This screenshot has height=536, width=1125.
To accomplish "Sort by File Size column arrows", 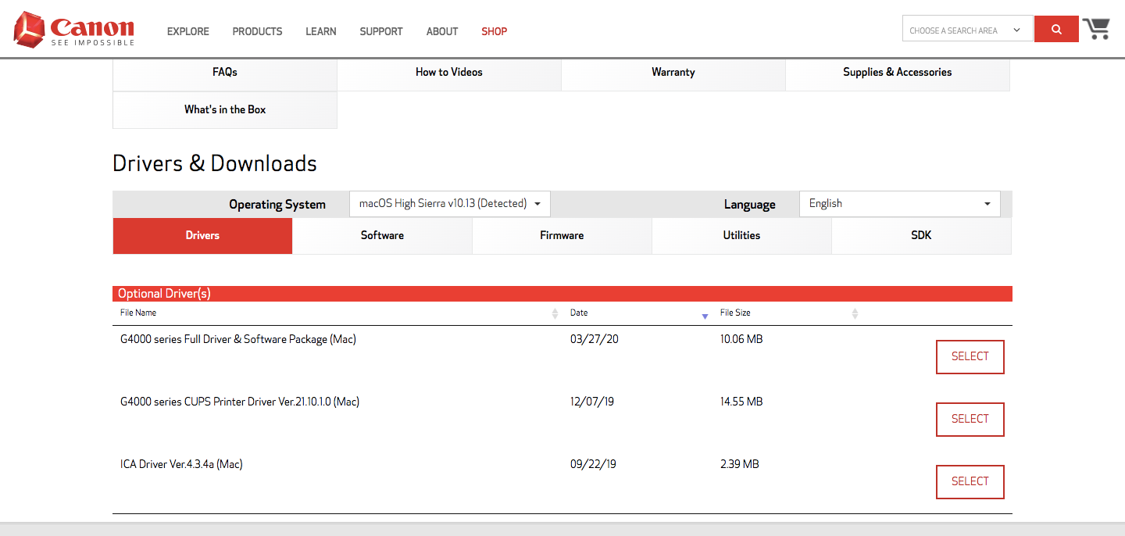I will 855,313.
